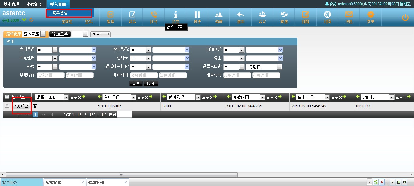Switch to the 基本管理 top menu

[x=11, y=4]
